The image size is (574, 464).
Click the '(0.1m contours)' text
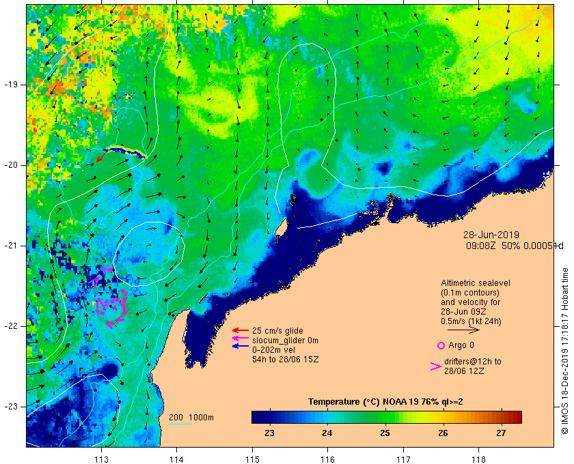[x=469, y=293]
